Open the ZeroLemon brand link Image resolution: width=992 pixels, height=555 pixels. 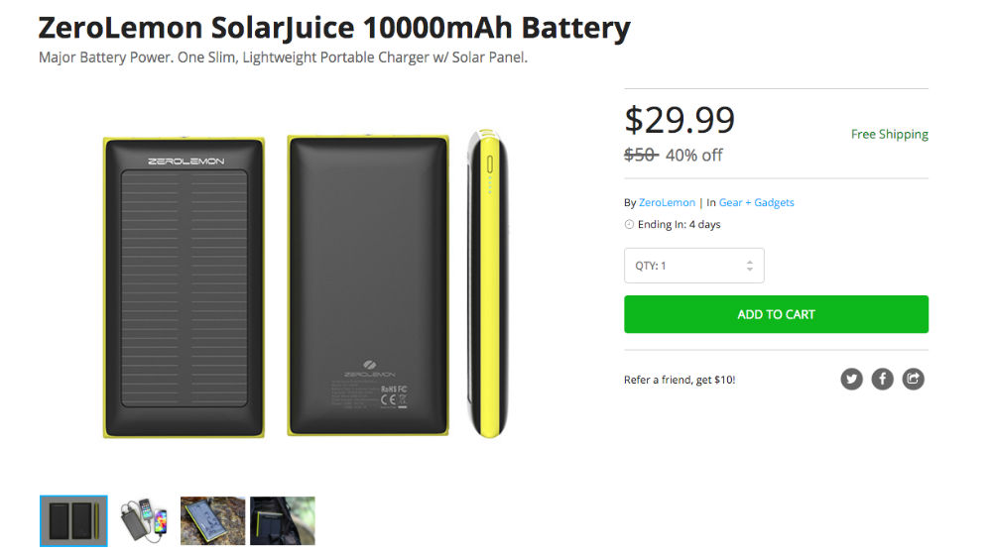pyautogui.click(x=667, y=202)
